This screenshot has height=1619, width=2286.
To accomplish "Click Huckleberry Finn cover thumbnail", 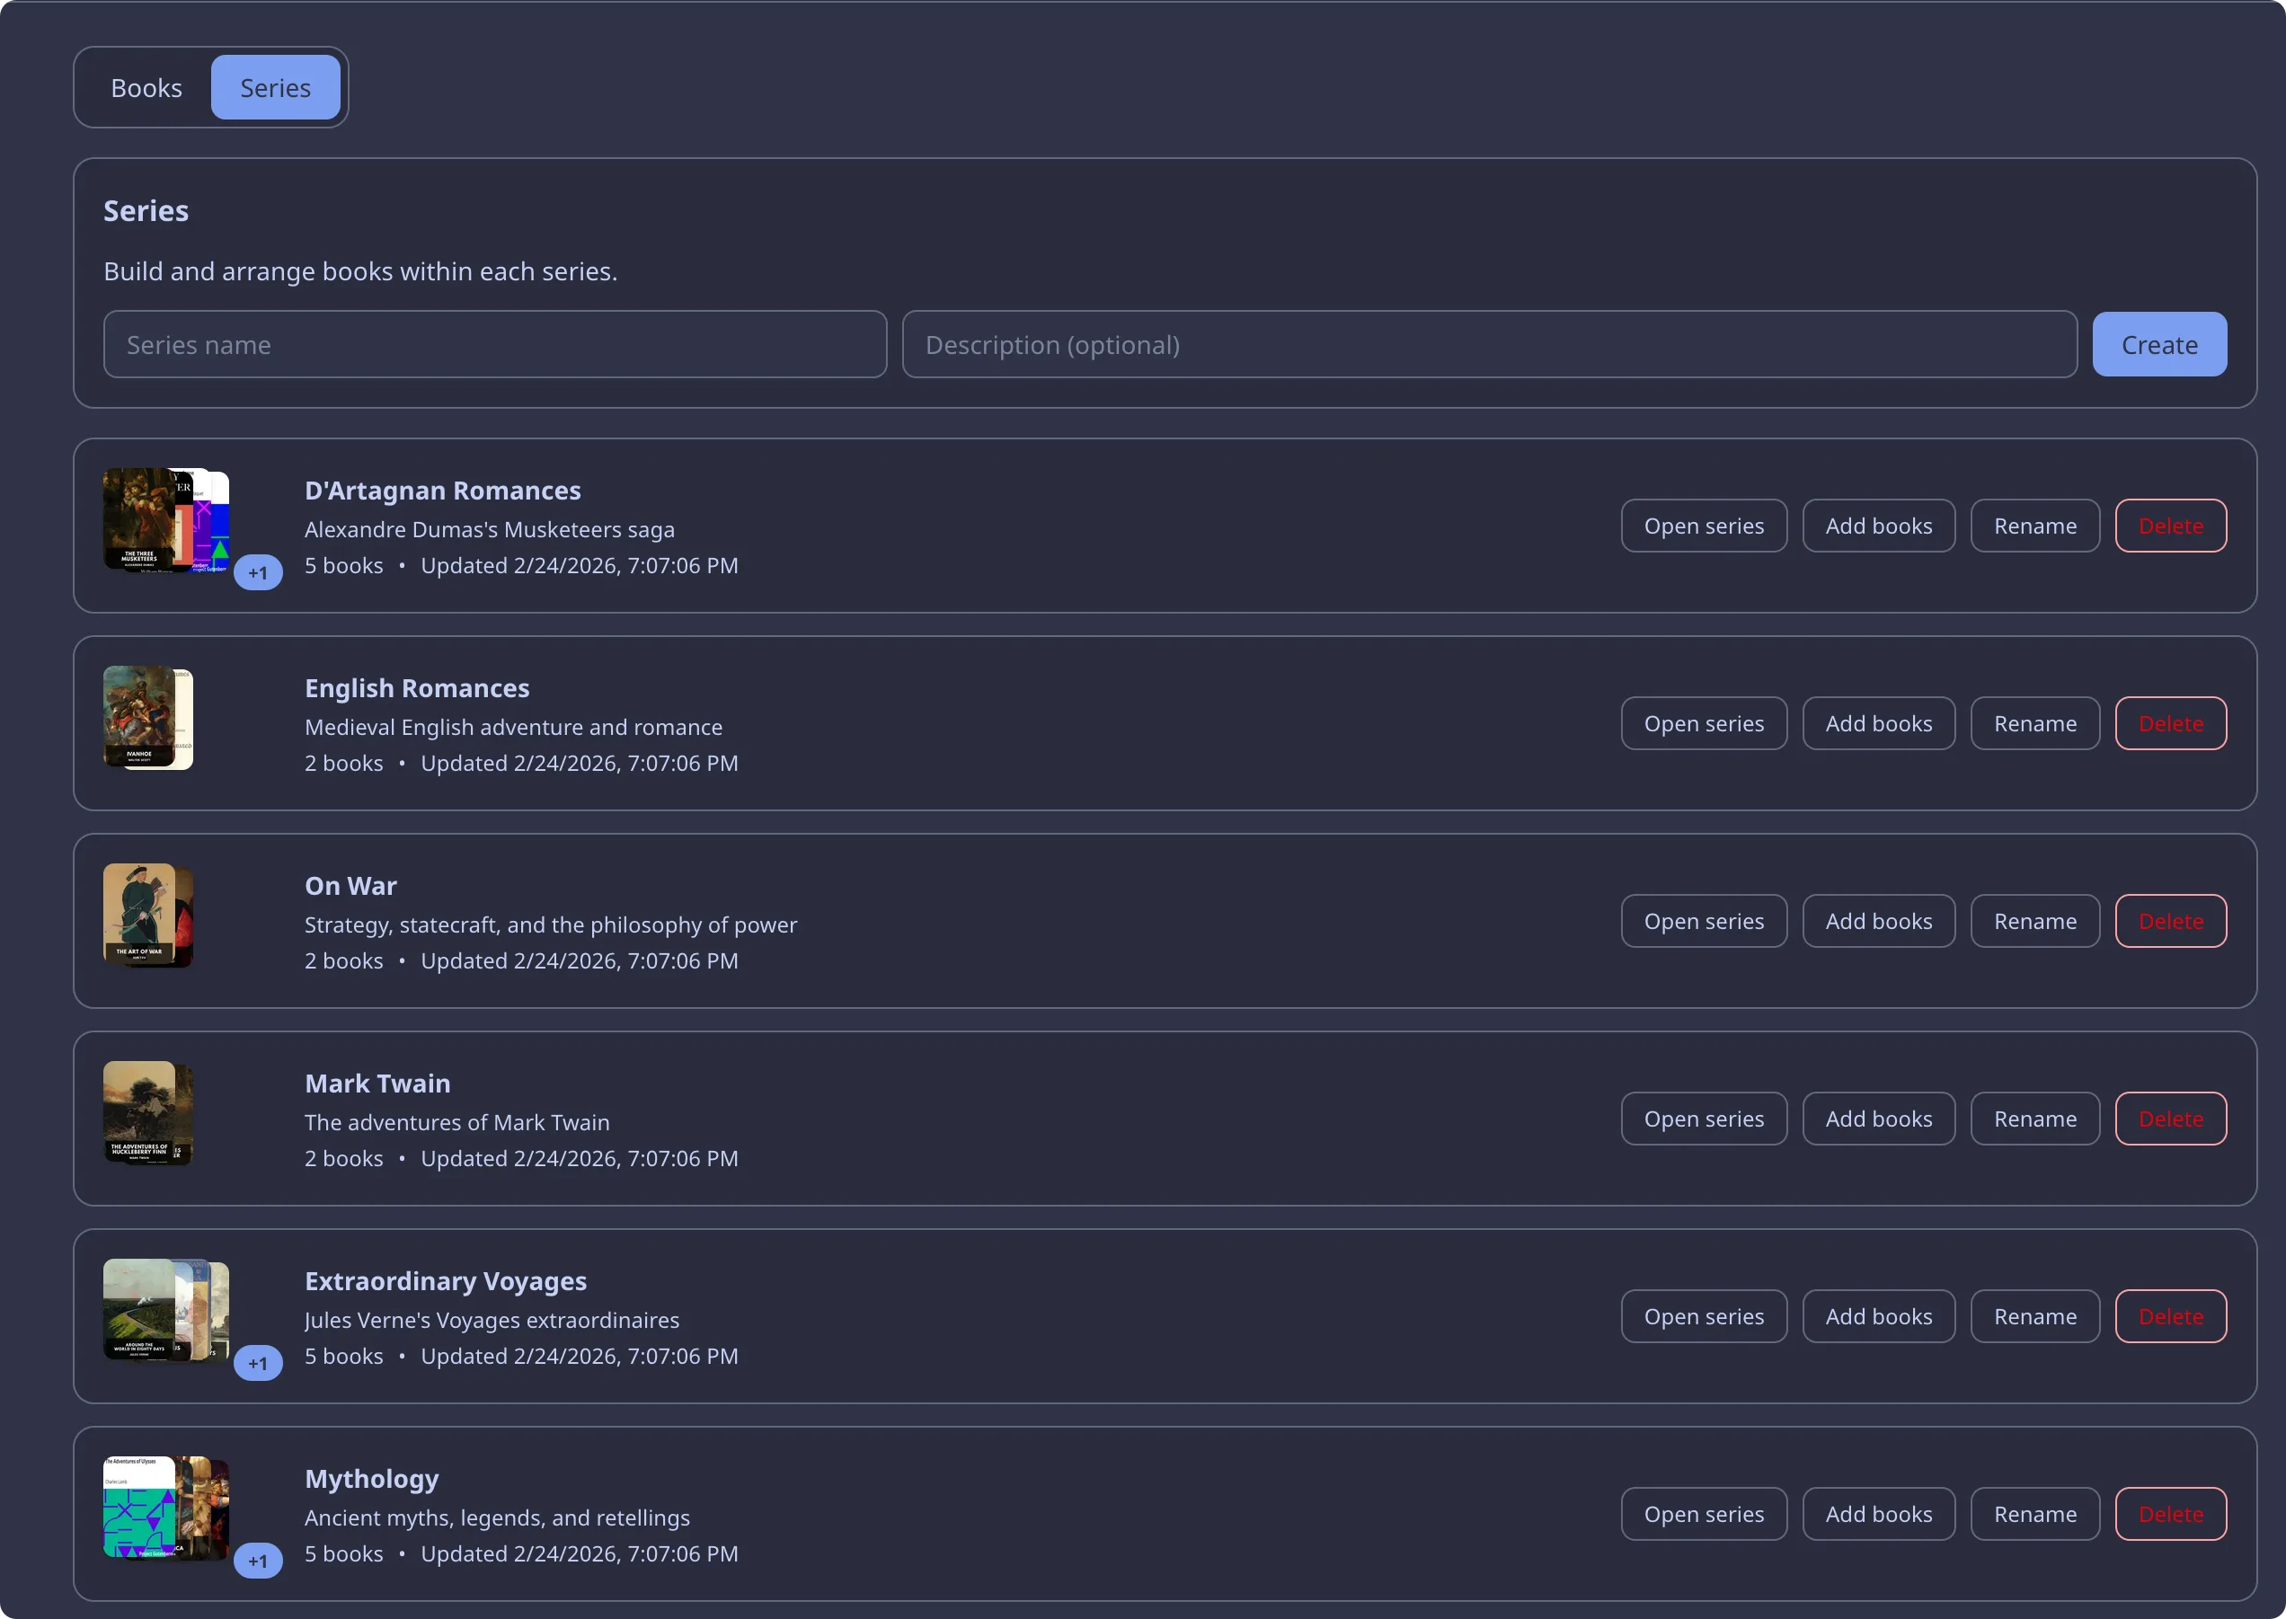I will pyautogui.click(x=138, y=1110).
